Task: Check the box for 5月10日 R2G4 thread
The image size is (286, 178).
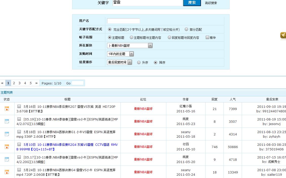Action: point(19,144)
